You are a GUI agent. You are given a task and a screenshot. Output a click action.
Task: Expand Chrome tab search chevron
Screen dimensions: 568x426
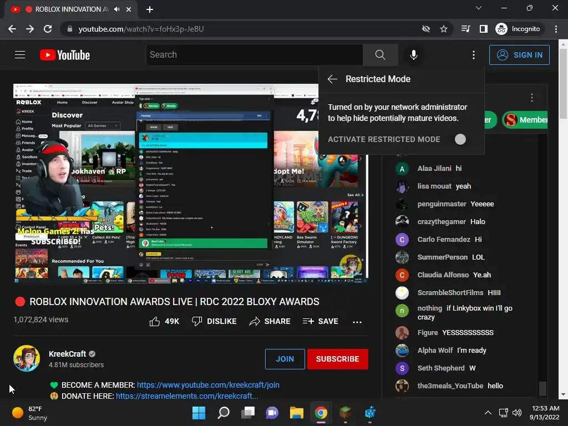click(479, 8)
